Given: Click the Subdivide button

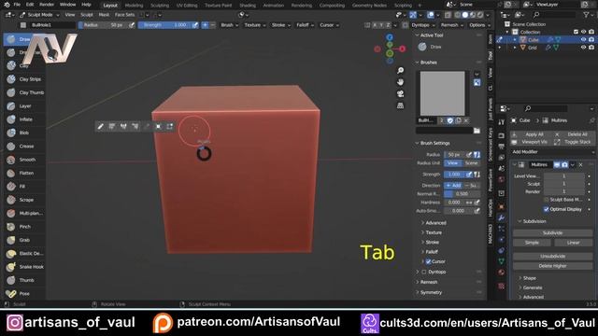Looking at the screenshot, I should click(x=552, y=232).
